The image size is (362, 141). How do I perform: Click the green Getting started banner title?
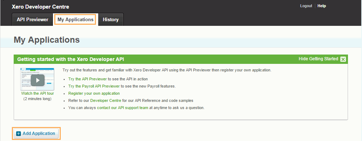point(71,59)
